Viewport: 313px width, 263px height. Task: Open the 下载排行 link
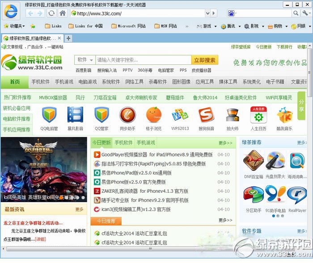(x=284, y=47)
